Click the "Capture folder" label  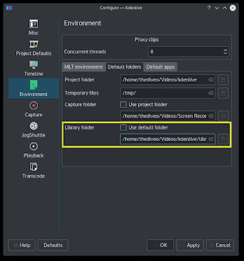(x=80, y=104)
